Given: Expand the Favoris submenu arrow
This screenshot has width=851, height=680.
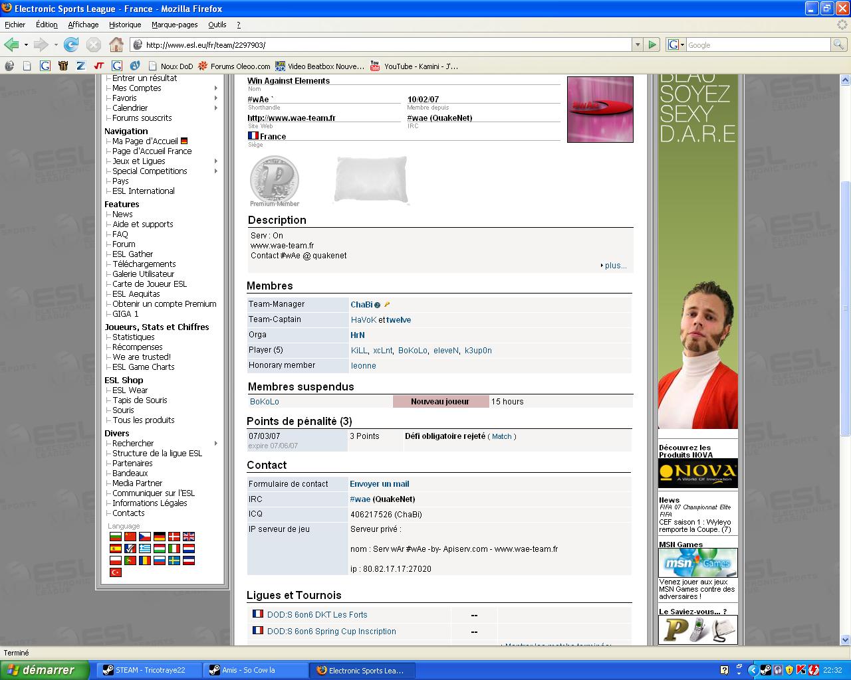Looking at the screenshot, I should (216, 98).
